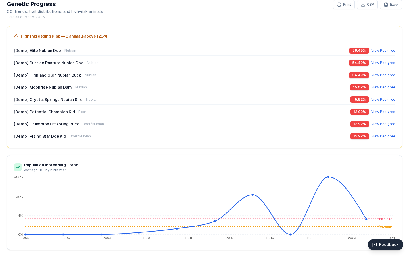Click the download arrow icon on CSV button

tap(363, 5)
